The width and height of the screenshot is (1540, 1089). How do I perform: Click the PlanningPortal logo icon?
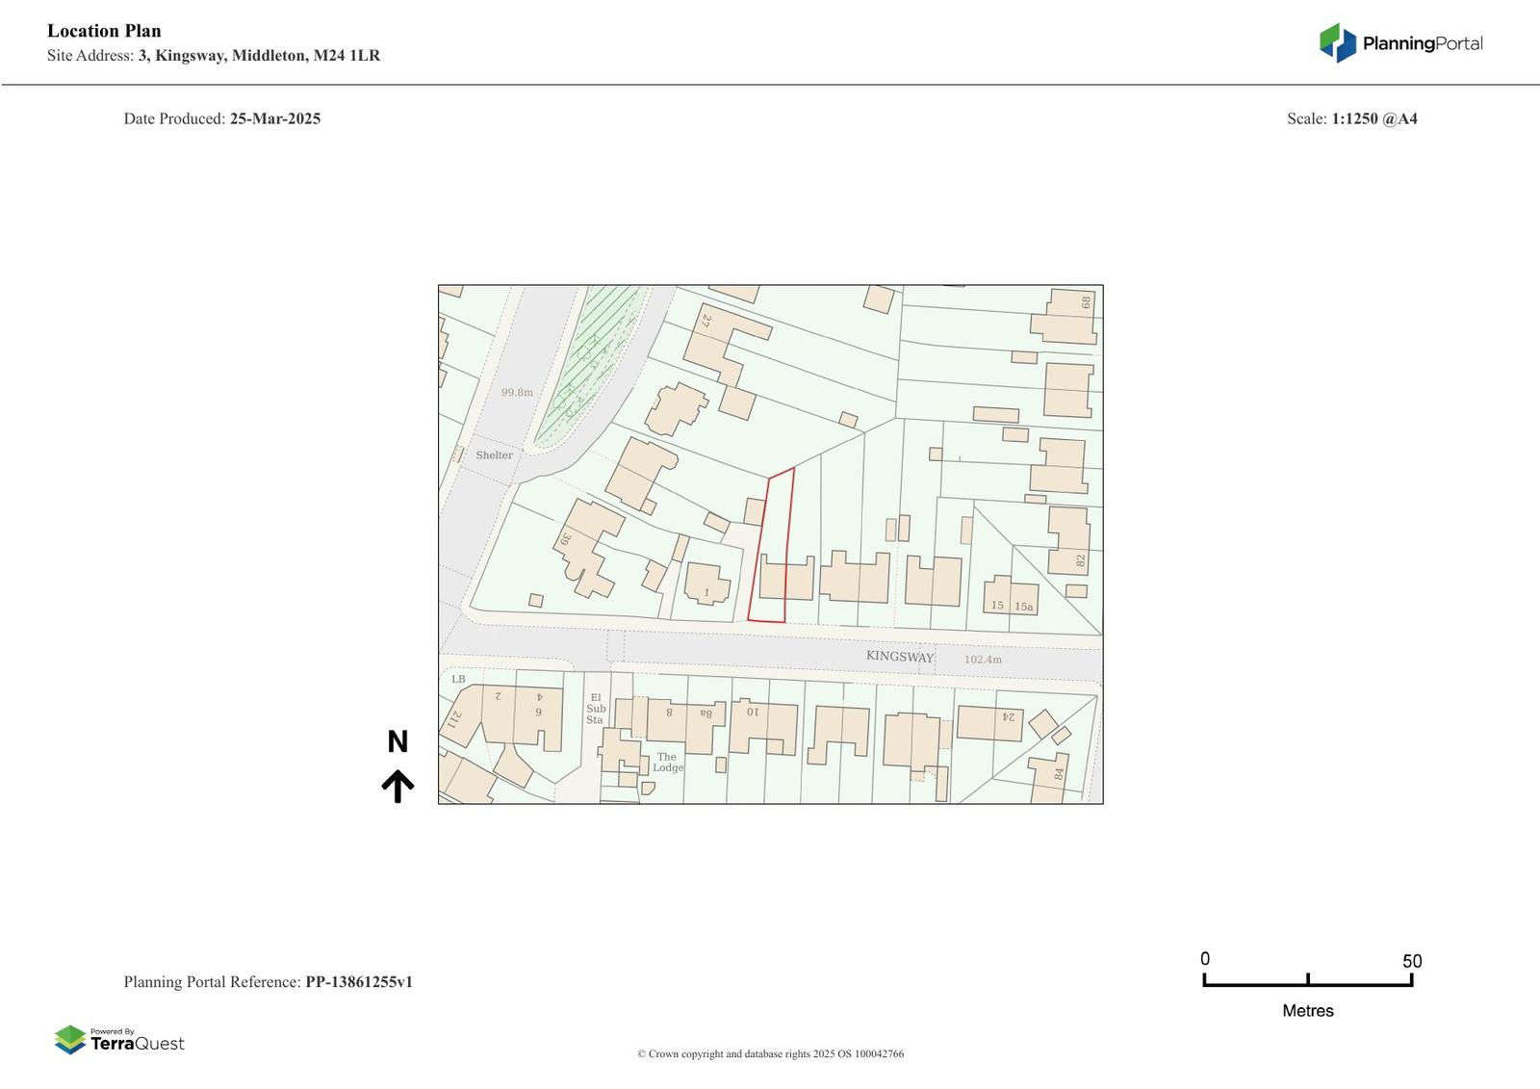click(1337, 43)
